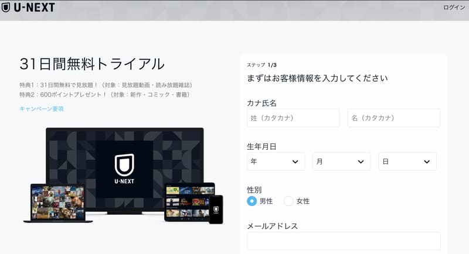Click the laptop device image

[57, 202]
